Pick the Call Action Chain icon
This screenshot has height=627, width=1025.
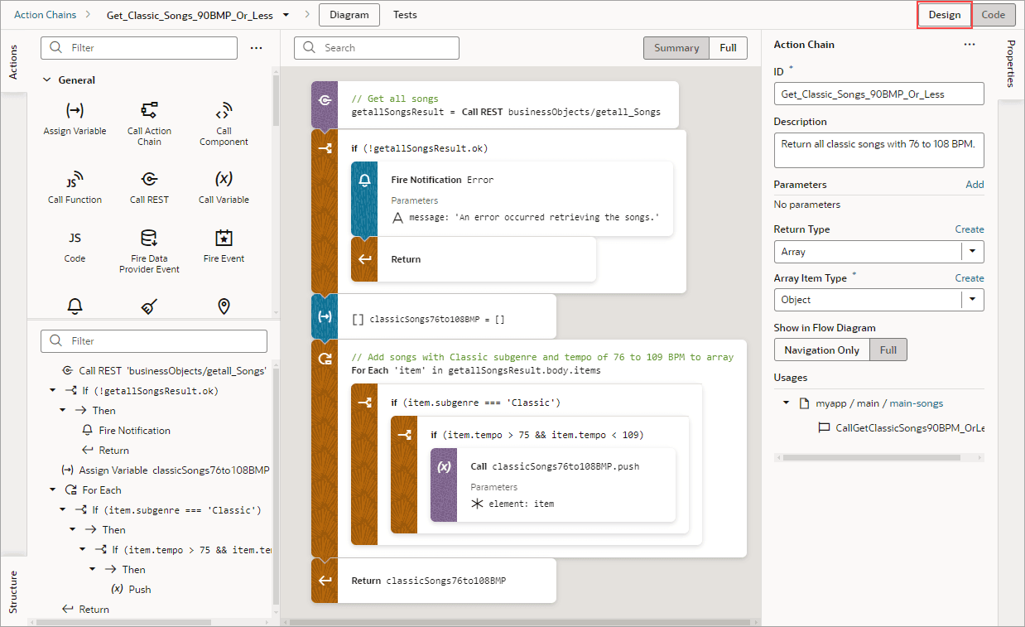tap(149, 110)
